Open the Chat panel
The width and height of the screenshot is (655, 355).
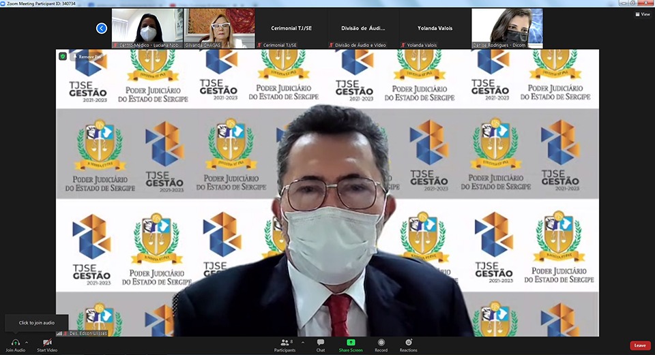pyautogui.click(x=320, y=343)
